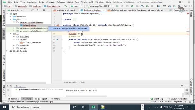Toggle the 1: Project tool window
The height and width of the screenshot is (110, 195).
tap(4, 34)
